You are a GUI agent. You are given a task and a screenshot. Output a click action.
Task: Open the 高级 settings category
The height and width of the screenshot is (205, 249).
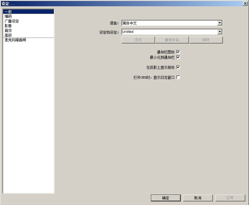click(x=28, y=35)
